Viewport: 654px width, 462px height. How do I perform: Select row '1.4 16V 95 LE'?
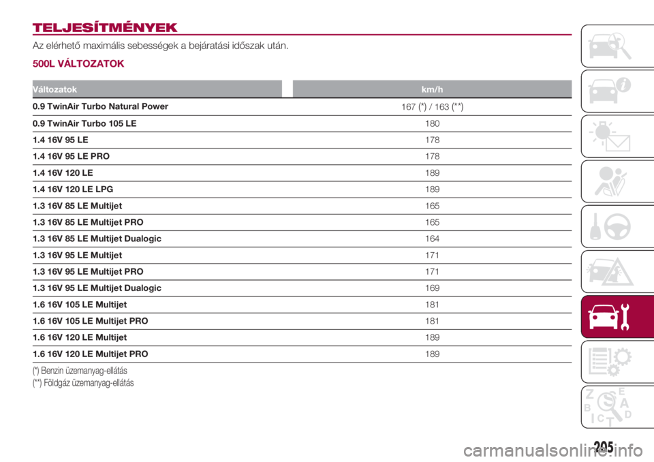(x=302, y=140)
